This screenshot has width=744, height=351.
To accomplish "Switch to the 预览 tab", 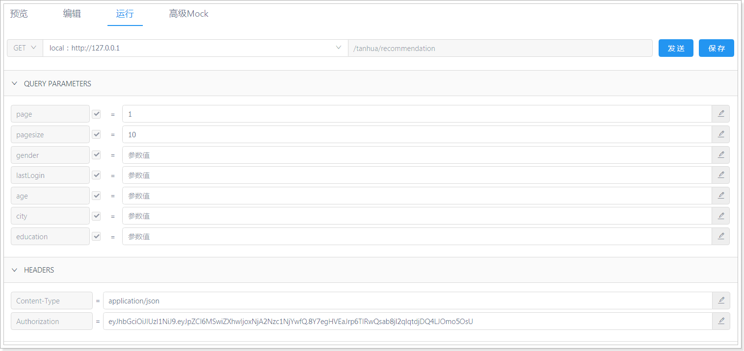I will pyautogui.click(x=19, y=14).
